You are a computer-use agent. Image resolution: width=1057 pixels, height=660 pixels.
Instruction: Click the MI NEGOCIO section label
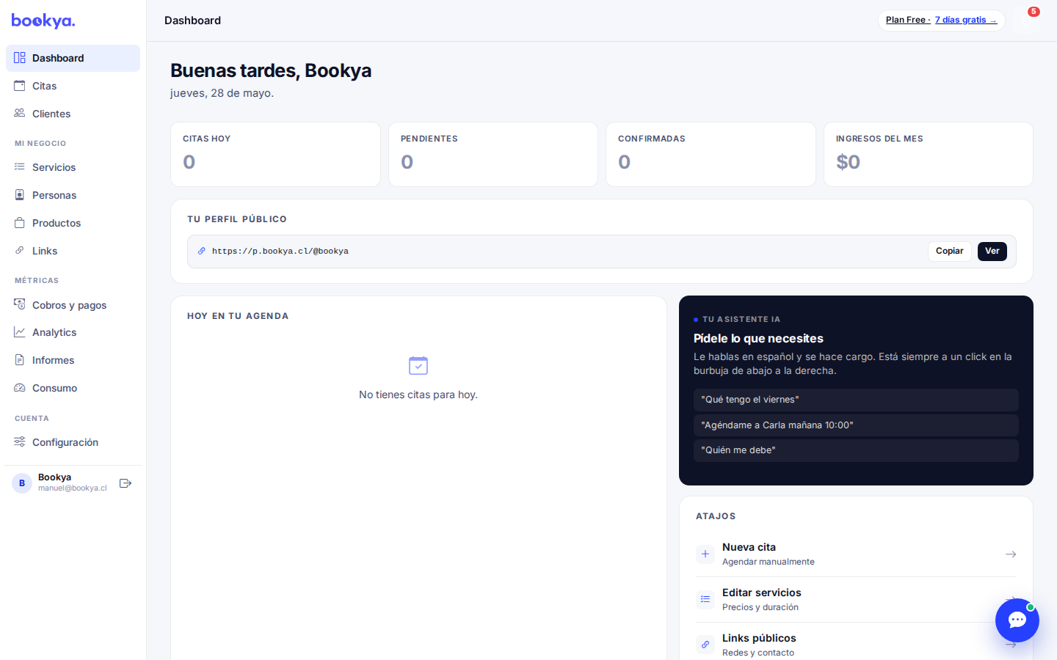pyautogui.click(x=40, y=143)
